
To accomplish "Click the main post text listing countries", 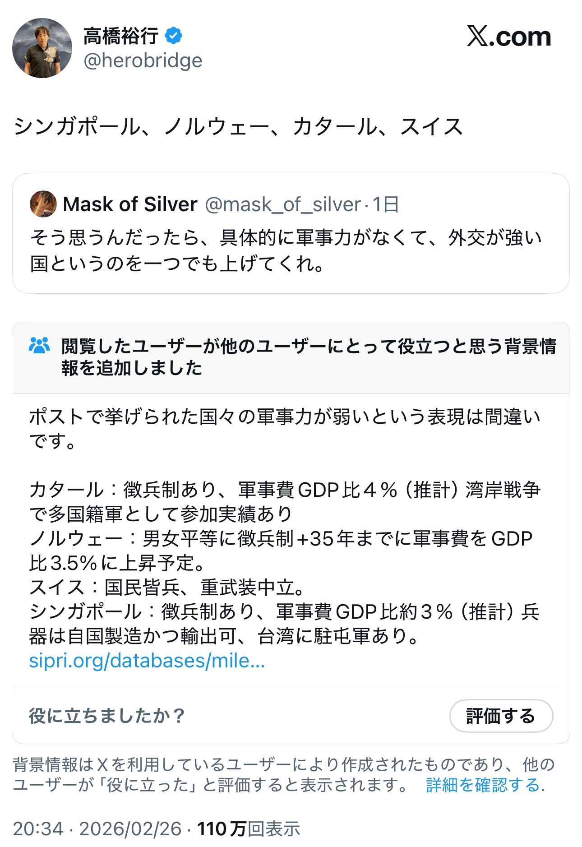I will point(238,126).
